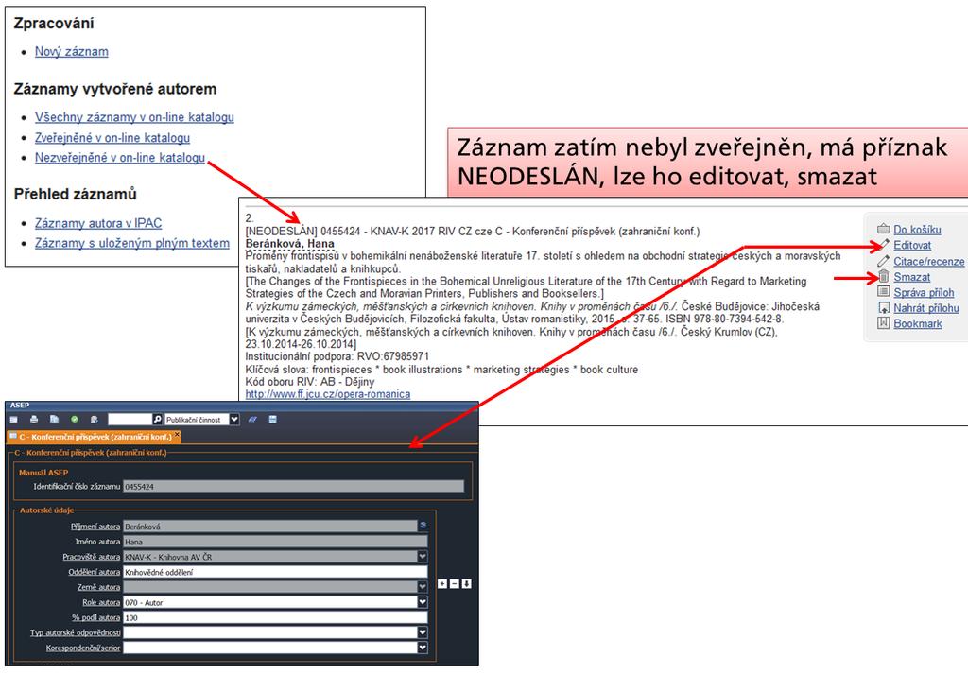Open the Role autora dropdown
Image resolution: width=968 pixels, height=674 pixels.
(x=423, y=602)
